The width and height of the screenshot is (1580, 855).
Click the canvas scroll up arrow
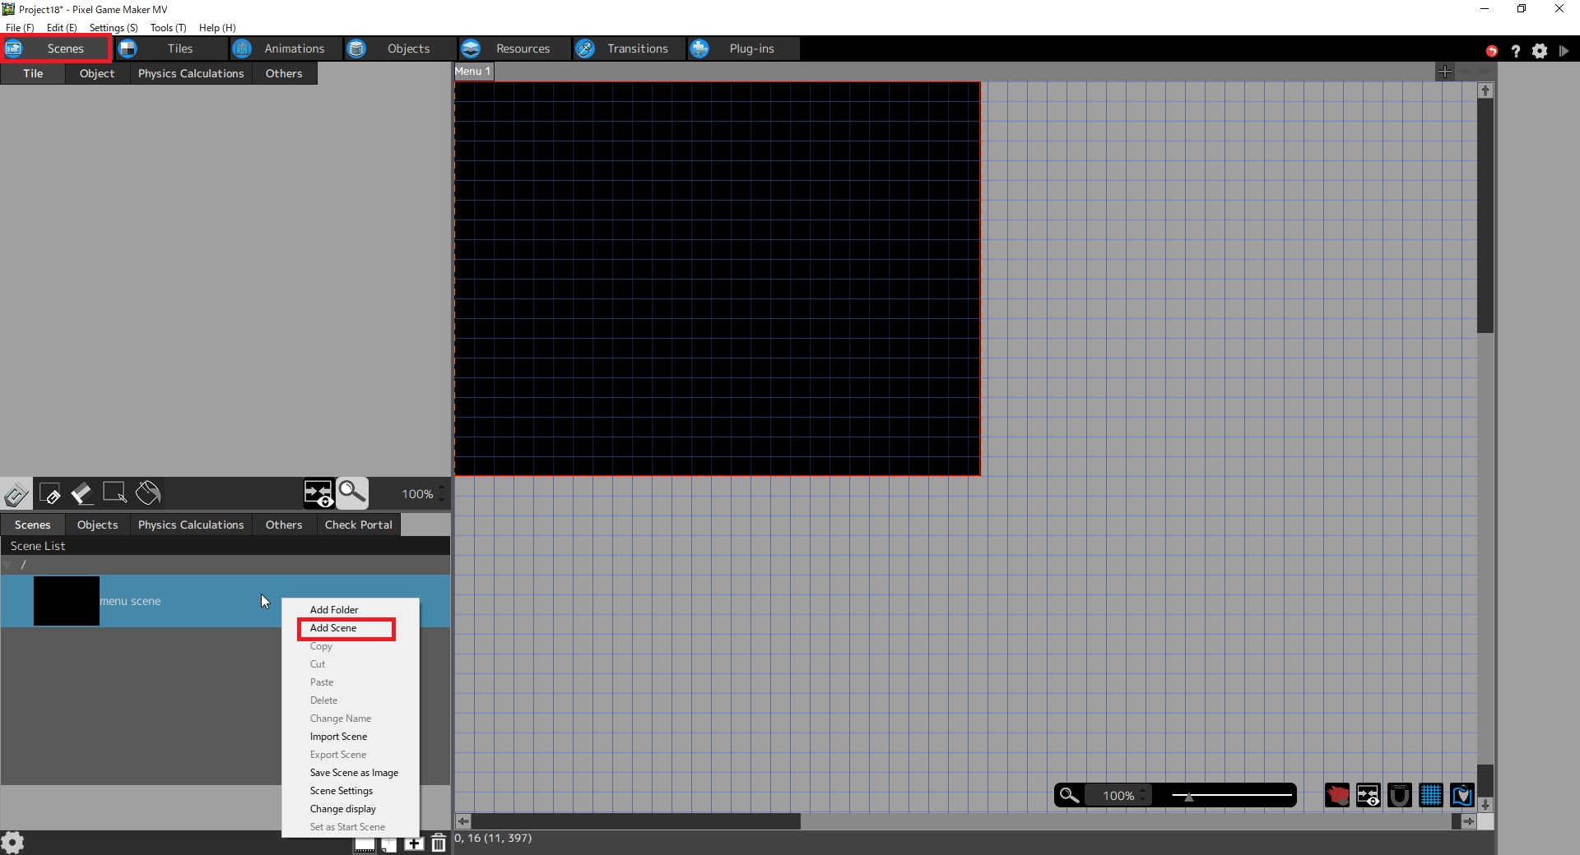click(x=1485, y=90)
